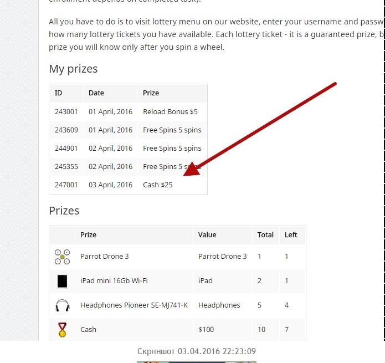Click the My prizes heading
385x363 pixels.
[73, 69]
